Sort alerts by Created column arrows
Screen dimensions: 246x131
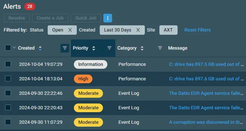pos(40,48)
